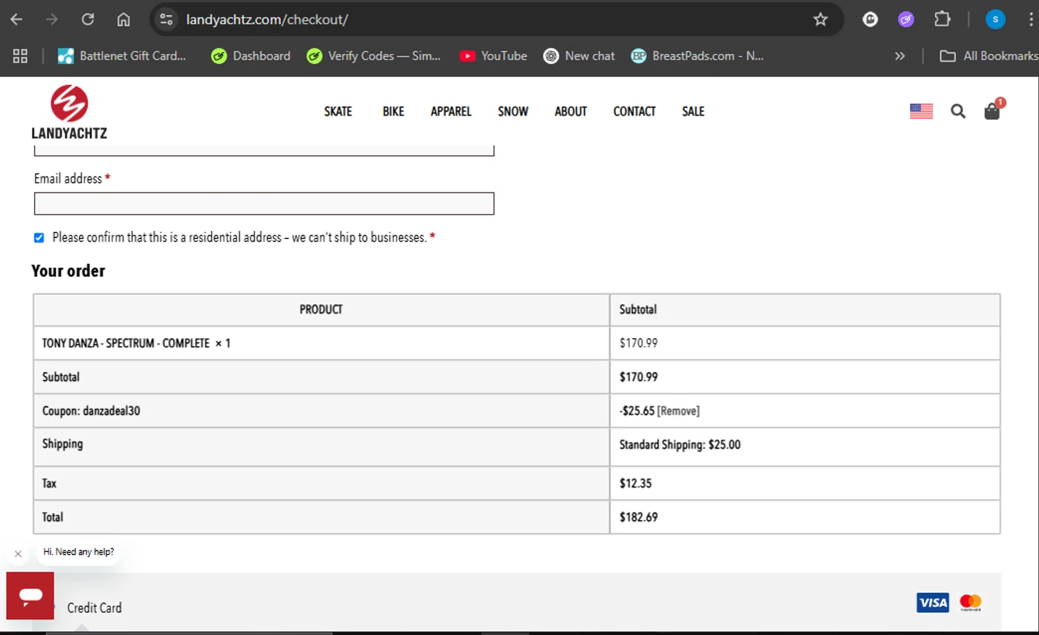This screenshot has height=635, width=1039.
Task: Open the APPAREL menu
Action: coord(451,111)
